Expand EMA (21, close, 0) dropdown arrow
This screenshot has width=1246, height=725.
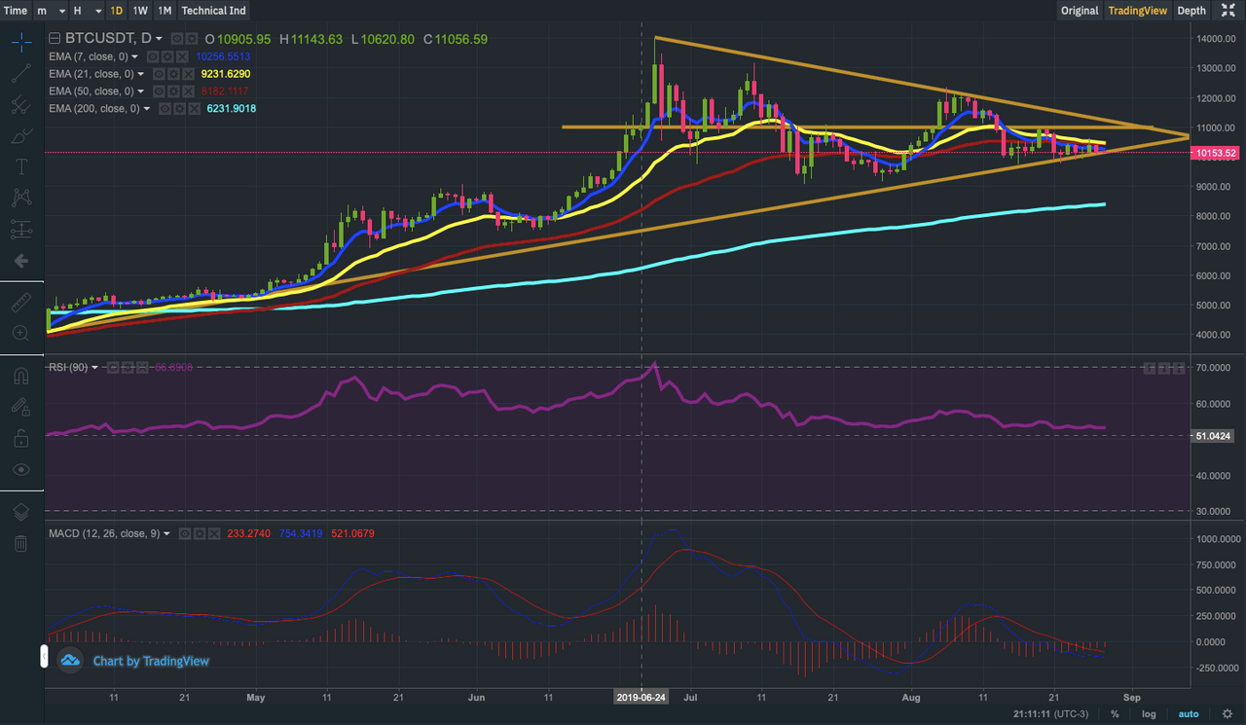[x=140, y=74]
